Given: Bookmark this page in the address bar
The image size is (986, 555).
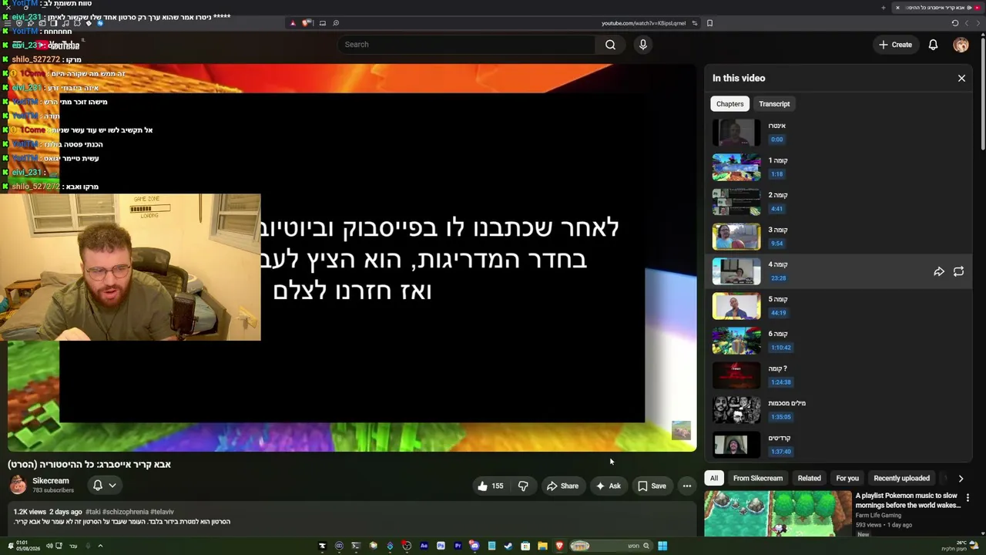Looking at the screenshot, I should [x=709, y=23].
